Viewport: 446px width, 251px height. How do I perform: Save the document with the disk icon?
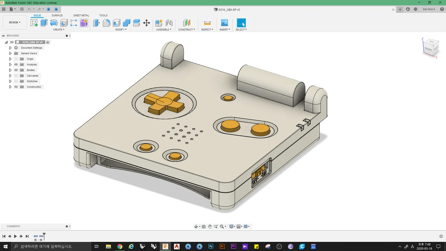(22, 9)
